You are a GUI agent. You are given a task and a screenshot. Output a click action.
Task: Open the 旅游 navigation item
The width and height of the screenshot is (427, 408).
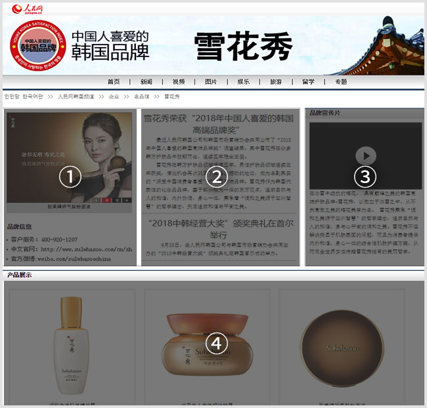276,81
